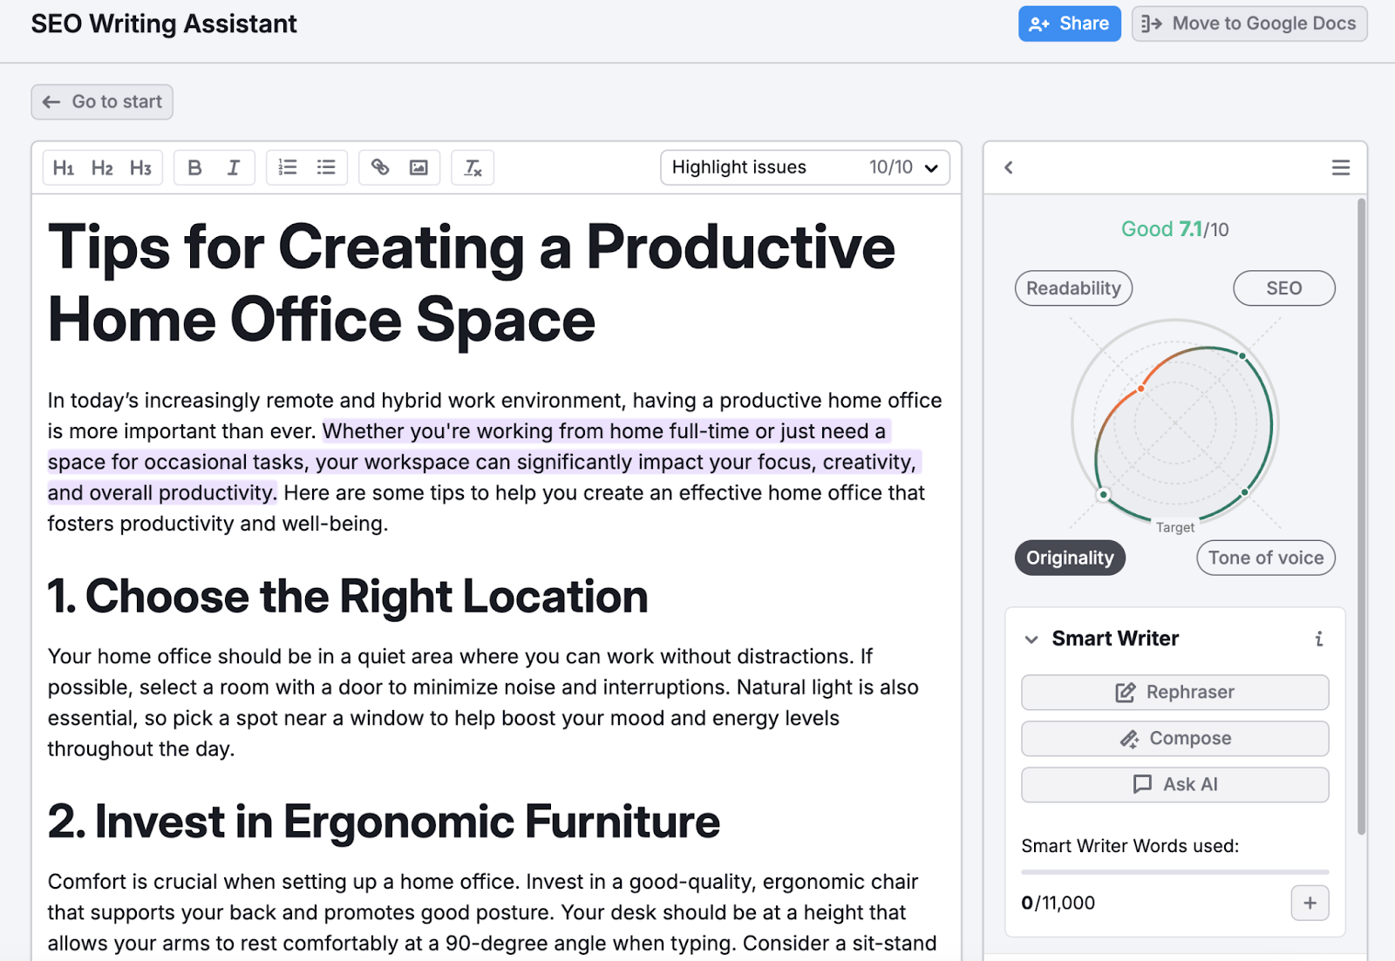Apply Heading 2 formatting

102,167
